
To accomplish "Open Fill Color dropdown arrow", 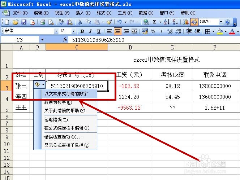I will 226,31.
